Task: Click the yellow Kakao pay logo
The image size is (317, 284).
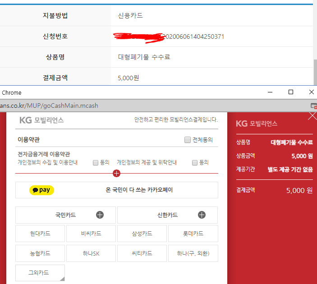Action: click(41, 190)
